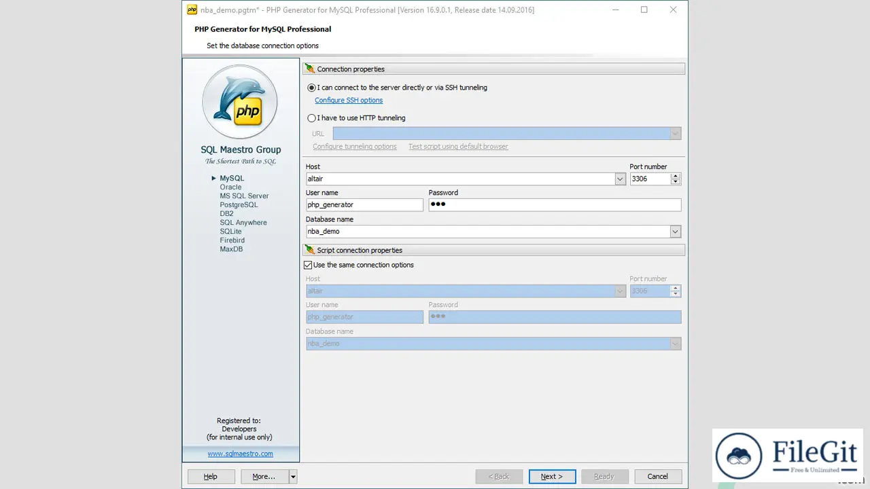Select SQL Anywhere in the list
Viewport: 870px width, 489px height.
[x=243, y=222]
